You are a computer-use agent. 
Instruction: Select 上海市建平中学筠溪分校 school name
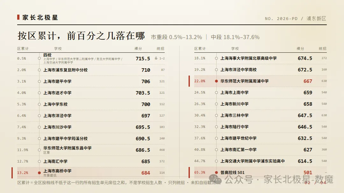[65, 139]
